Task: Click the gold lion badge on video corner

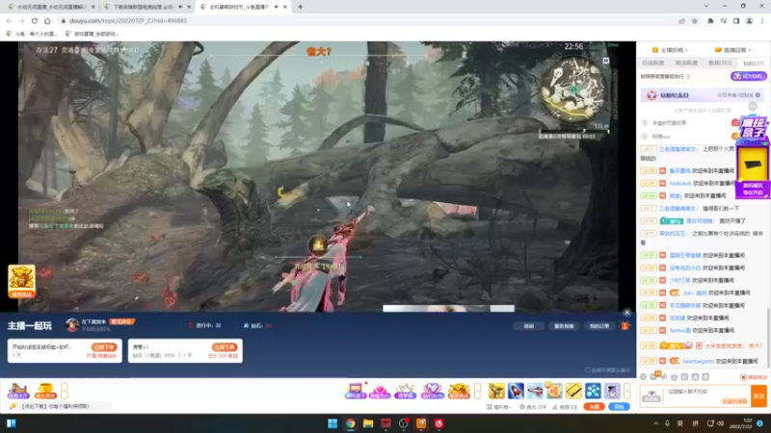Action: [21, 281]
